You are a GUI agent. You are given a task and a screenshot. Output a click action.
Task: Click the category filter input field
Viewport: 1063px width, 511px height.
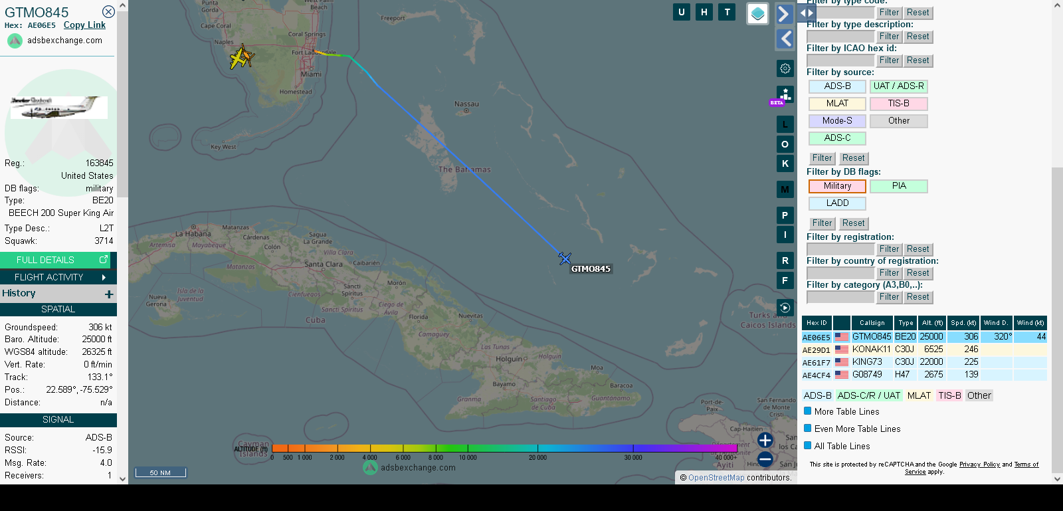point(840,297)
